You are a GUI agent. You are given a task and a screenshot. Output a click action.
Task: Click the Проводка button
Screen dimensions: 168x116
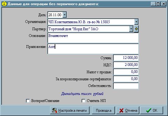103,110
